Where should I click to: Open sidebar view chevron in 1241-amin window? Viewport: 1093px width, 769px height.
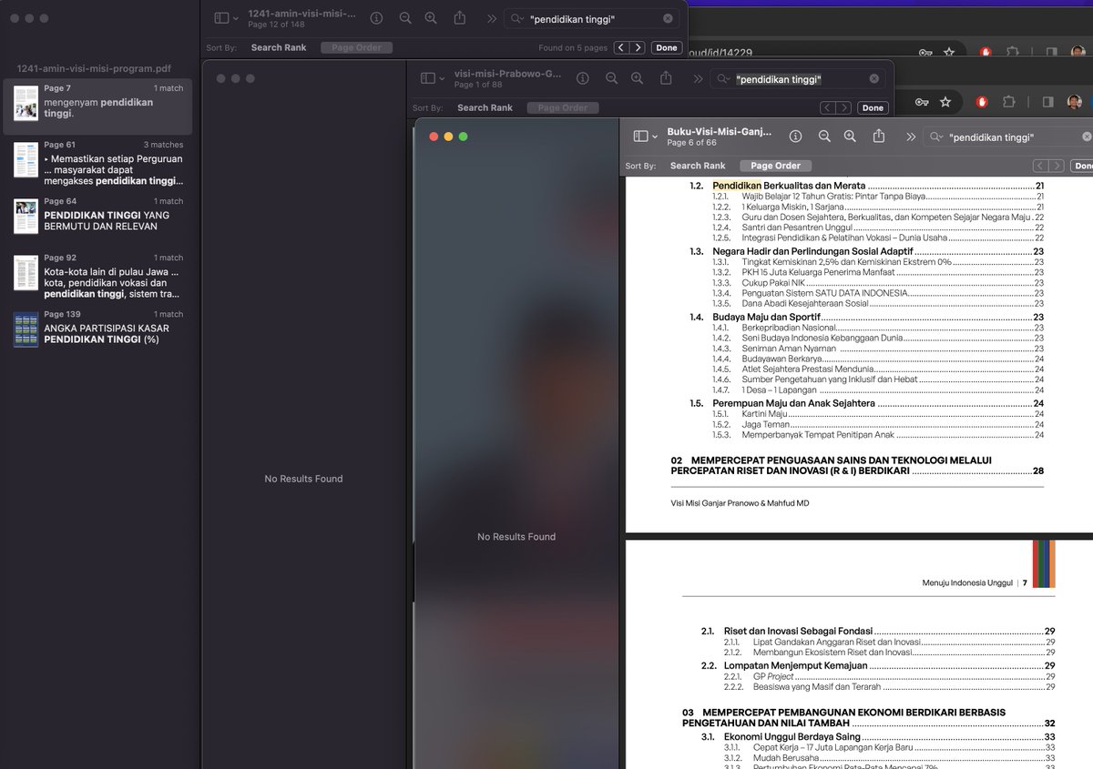point(236,18)
